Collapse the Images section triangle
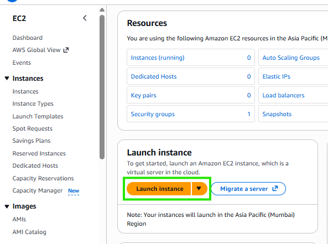This screenshot has height=244, width=328. (x=7, y=206)
